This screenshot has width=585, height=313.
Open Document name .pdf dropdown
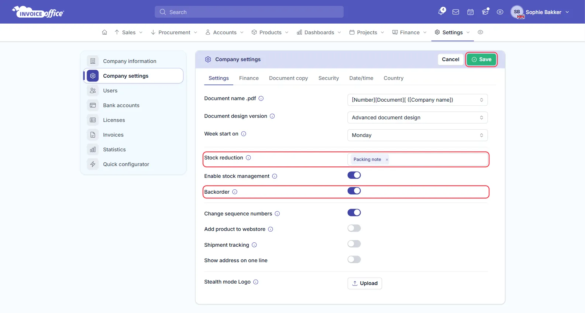coord(417,100)
